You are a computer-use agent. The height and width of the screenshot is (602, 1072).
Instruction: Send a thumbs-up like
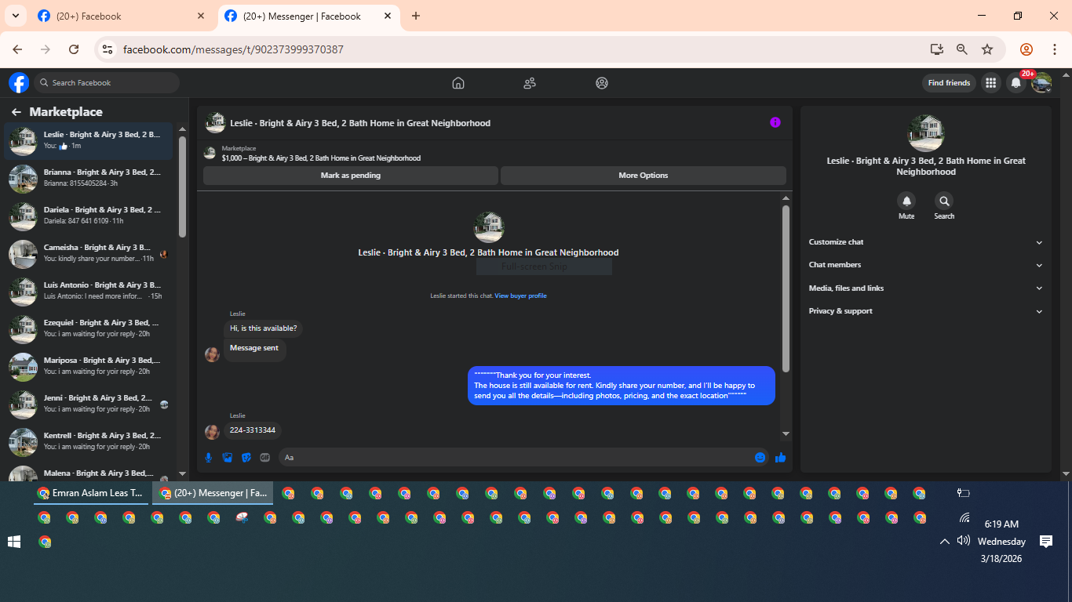click(780, 458)
